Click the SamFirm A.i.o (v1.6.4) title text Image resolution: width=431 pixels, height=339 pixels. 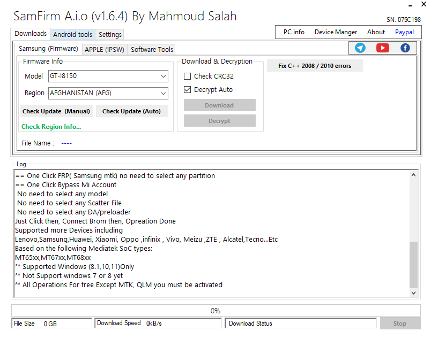coord(125,16)
